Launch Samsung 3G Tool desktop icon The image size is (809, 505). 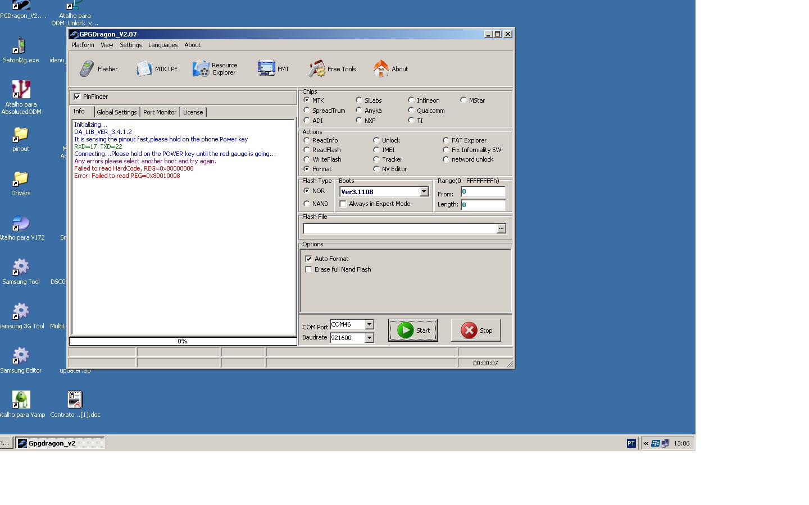[x=21, y=316]
